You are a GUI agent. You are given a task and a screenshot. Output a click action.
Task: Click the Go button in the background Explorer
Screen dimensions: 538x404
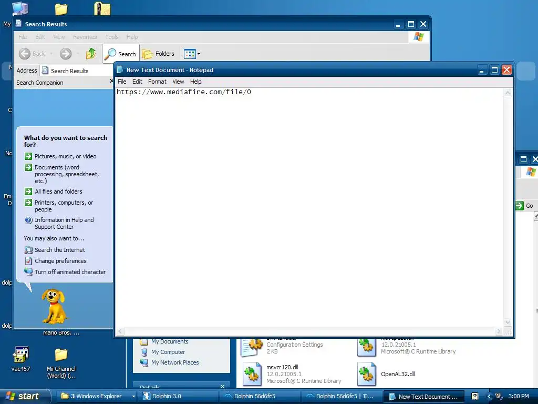(524, 206)
